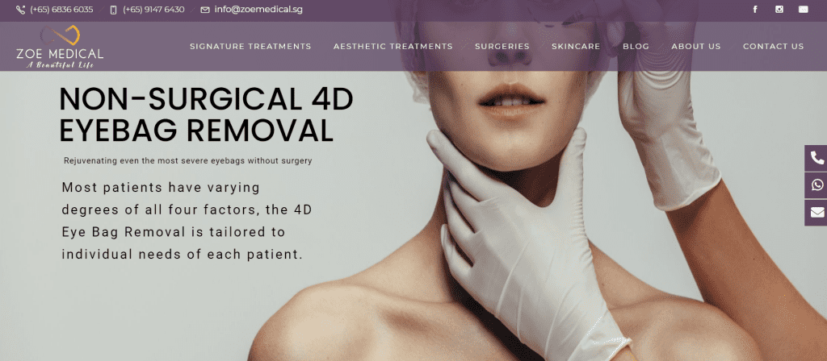Click the floating email envelope button
Image resolution: width=827 pixels, height=361 pixels.
tap(817, 213)
